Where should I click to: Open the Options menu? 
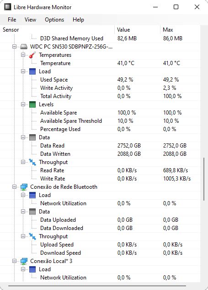54,20
